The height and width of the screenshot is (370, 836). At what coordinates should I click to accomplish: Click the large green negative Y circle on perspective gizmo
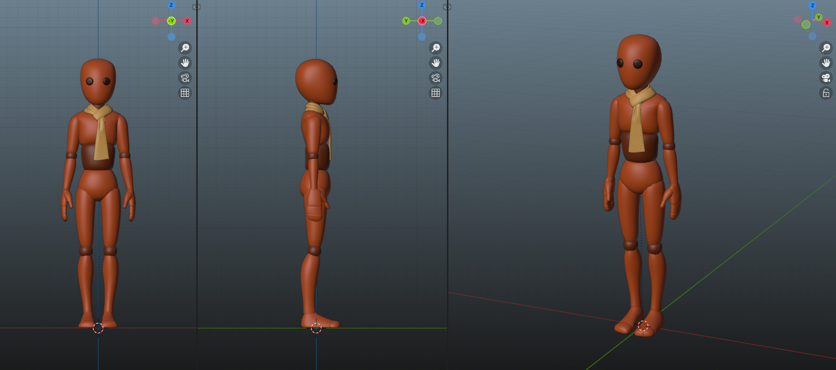tap(806, 24)
